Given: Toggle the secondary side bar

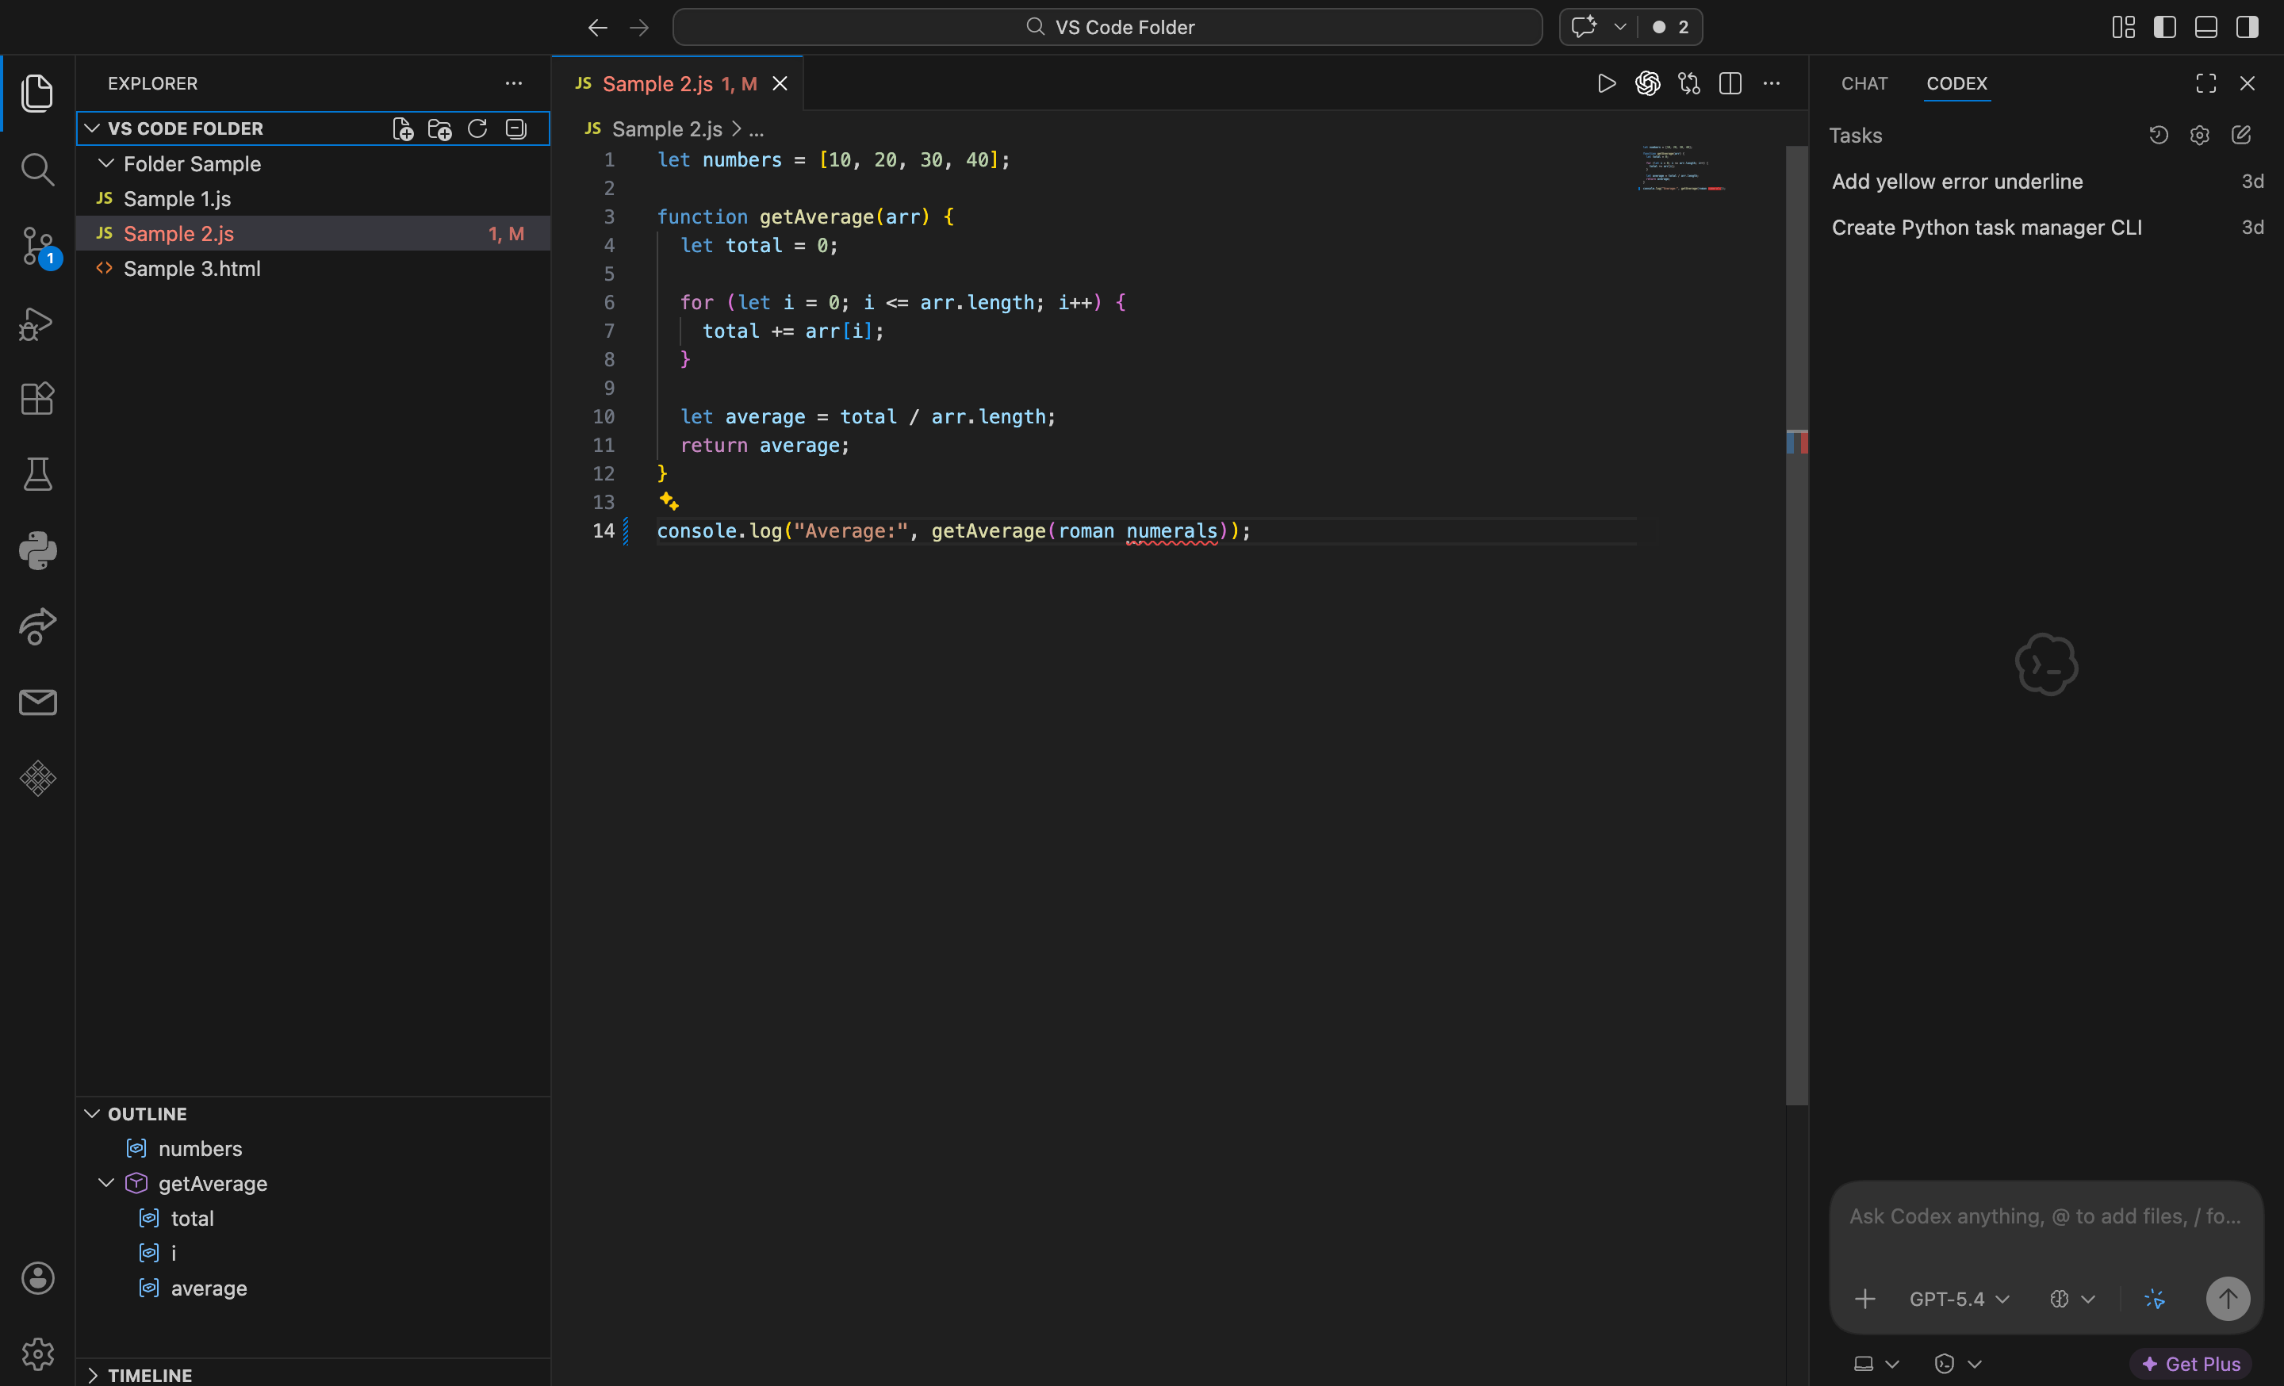Looking at the screenshot, I should coord(2247,27).
